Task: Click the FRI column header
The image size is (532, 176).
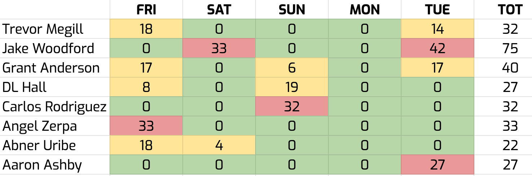Action: click(x=146, y=10)
